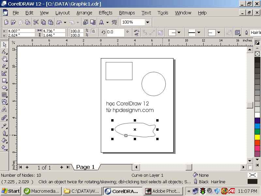
Task: Expand the Application Launcher dropdown arrow
Action: (x=108, y=22)
